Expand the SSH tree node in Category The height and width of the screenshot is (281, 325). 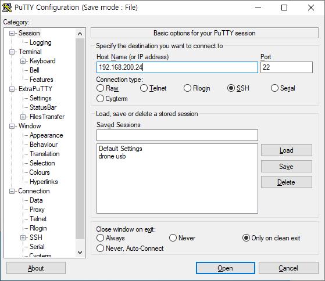(x=23, y=238)
